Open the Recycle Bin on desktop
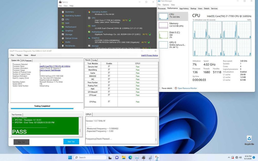258x161 pixels. [x=249, y=140]
